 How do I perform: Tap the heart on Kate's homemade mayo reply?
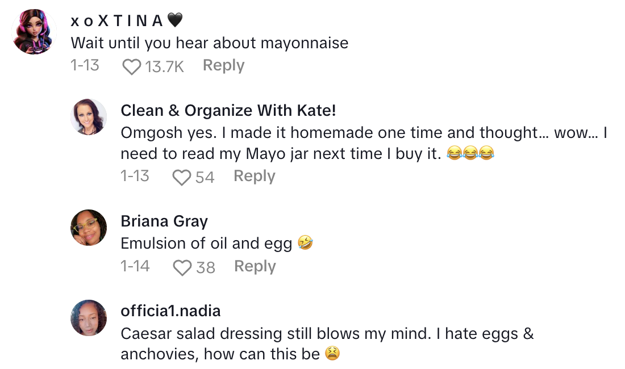click(182, 178)
